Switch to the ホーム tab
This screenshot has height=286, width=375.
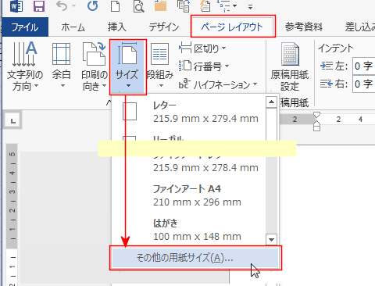pyautogui.click(x=73, y=27)
